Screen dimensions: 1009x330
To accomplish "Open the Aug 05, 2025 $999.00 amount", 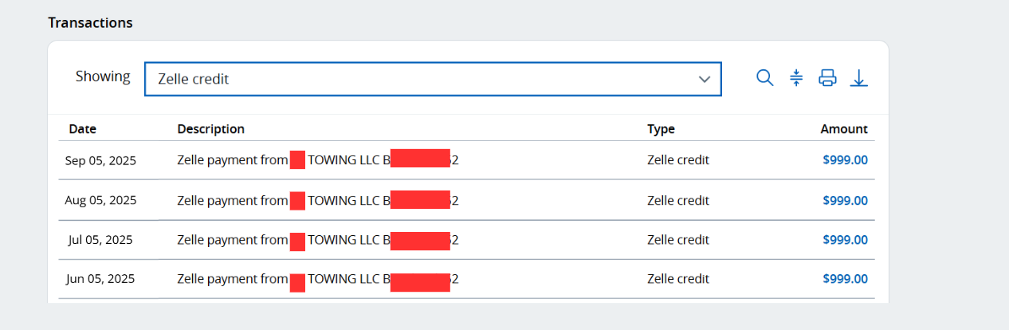I will pos(845,200).
